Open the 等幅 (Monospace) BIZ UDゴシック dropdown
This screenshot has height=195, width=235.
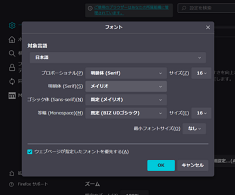tap(126, 113)
